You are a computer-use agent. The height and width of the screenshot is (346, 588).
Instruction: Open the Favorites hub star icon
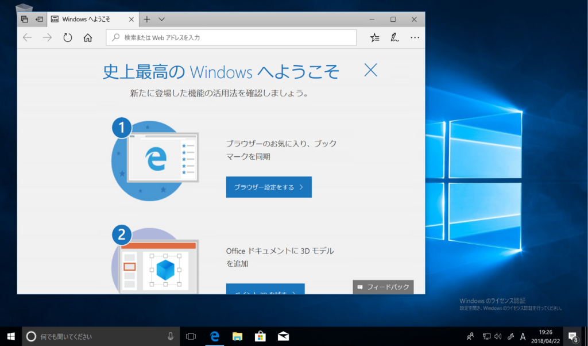[x=374, y=37]
